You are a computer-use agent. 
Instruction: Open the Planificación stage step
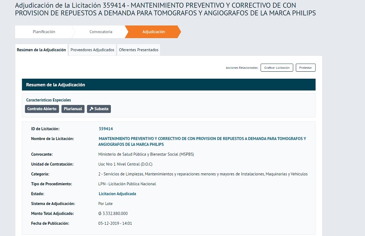coord(44,32)
